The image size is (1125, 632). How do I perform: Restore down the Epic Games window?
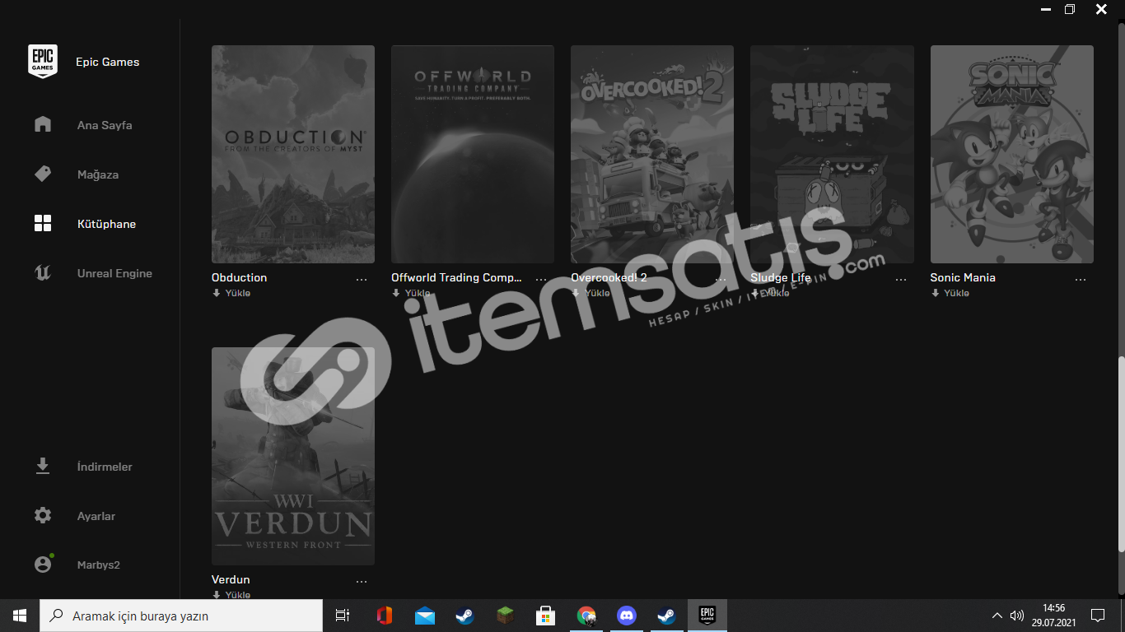[1070, 10]
